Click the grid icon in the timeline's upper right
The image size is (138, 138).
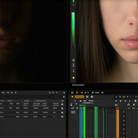[136, 101]
